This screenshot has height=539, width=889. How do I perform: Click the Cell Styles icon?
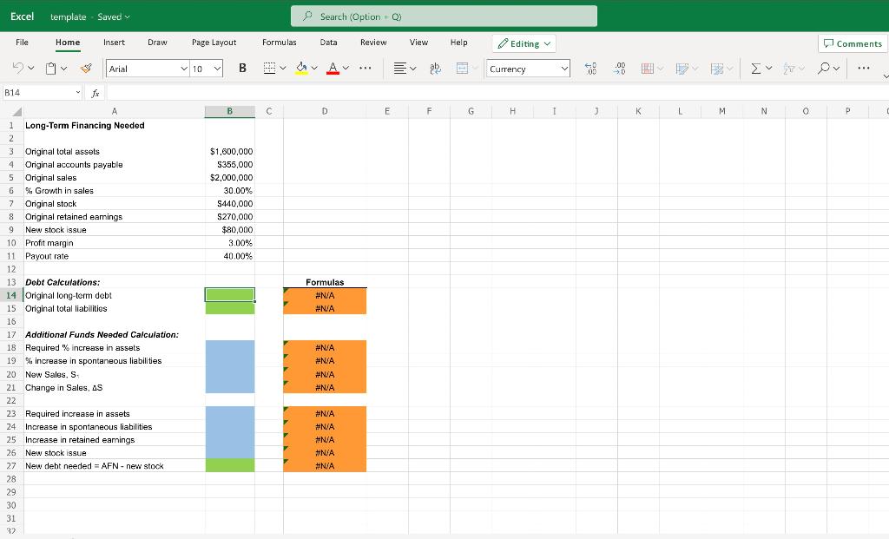point(716,68)
